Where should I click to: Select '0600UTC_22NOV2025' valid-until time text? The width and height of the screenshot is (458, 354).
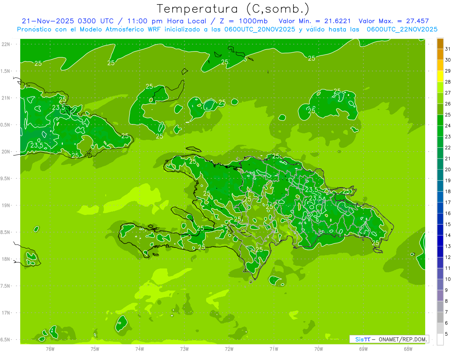[x=402, y=29]
